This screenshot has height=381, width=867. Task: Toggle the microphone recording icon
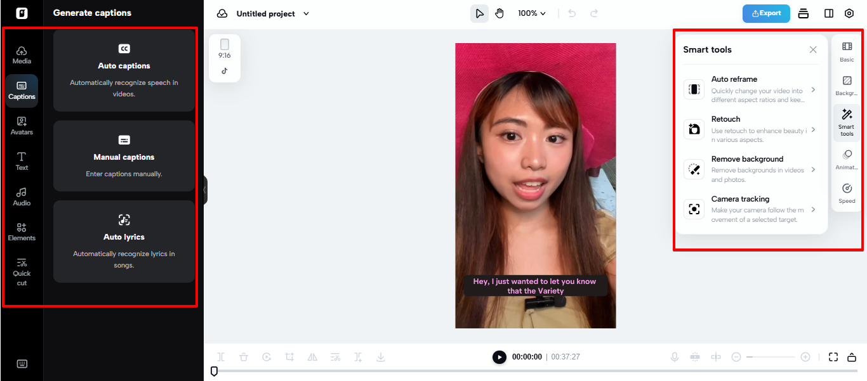tap(674, 356)
